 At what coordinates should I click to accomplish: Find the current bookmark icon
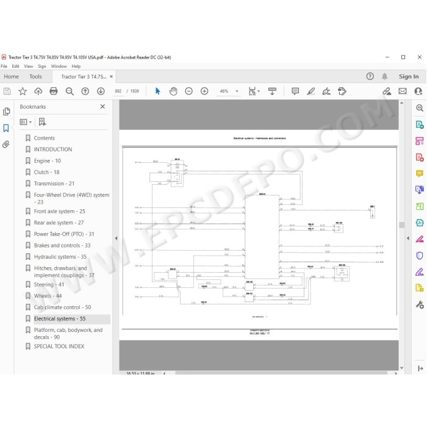click(42, 122)
